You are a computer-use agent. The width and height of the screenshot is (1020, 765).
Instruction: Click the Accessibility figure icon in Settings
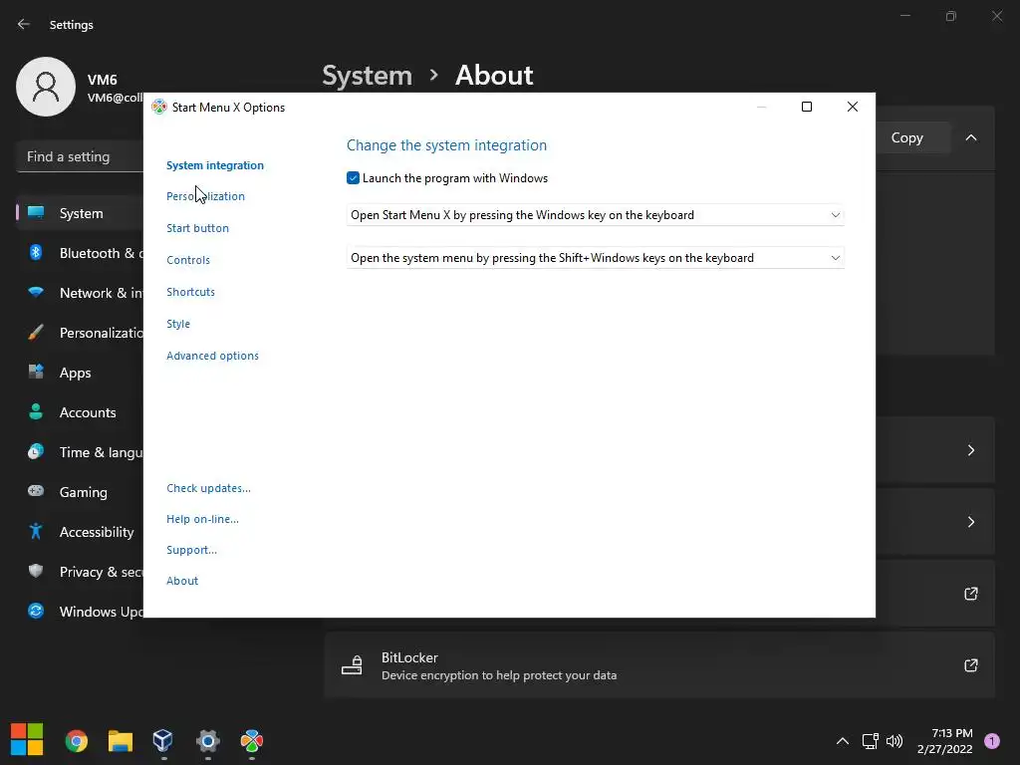coord(36,532)
